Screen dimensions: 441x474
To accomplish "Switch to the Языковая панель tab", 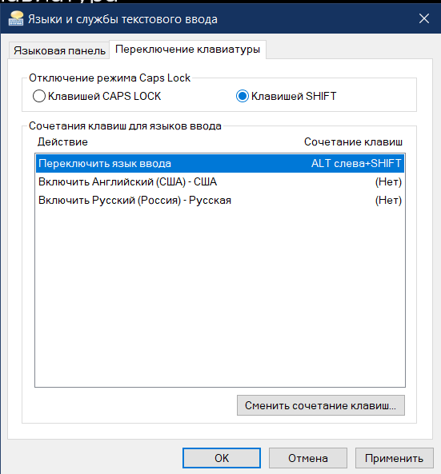I will (59, 50).
